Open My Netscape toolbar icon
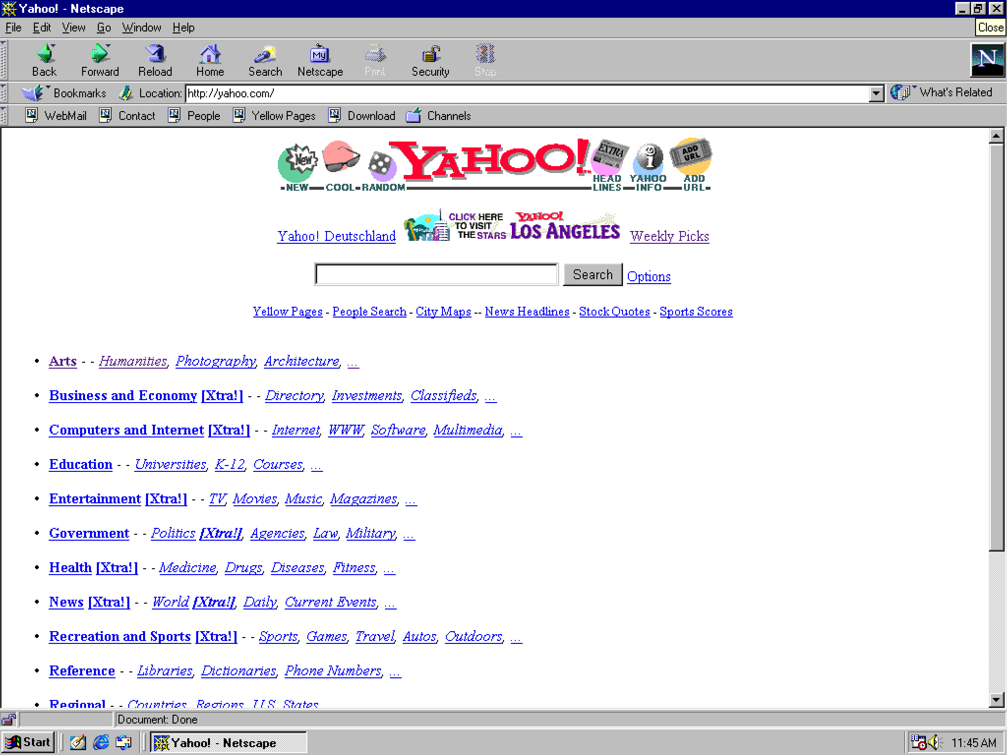The image size is (1007, 755). [x=320, y=60]
